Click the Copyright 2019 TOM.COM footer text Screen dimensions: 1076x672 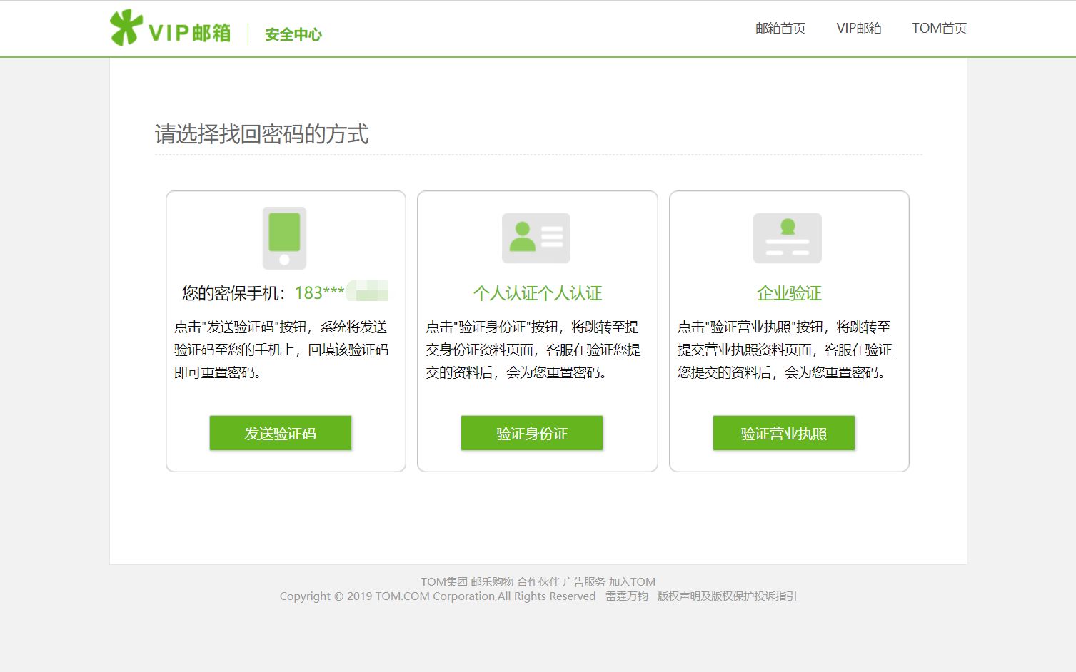pyautogui.click(x=438, y=596)
